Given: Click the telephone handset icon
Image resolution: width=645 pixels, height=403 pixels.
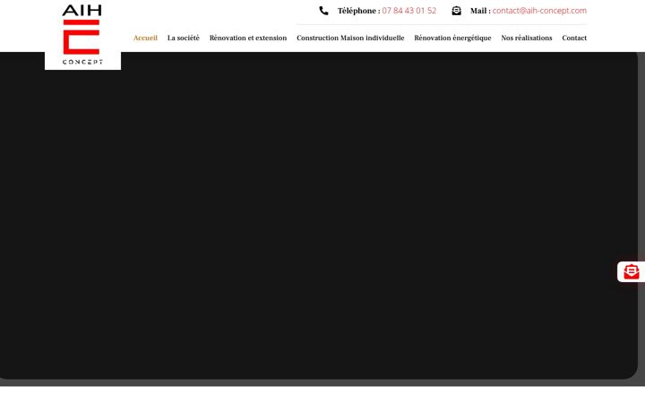Looking at the screenshot, I should [323, 11].
